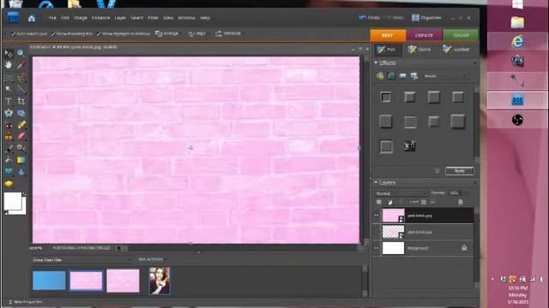
Task: Select the Spot Healing Brush tool
Action: (21, 125)
